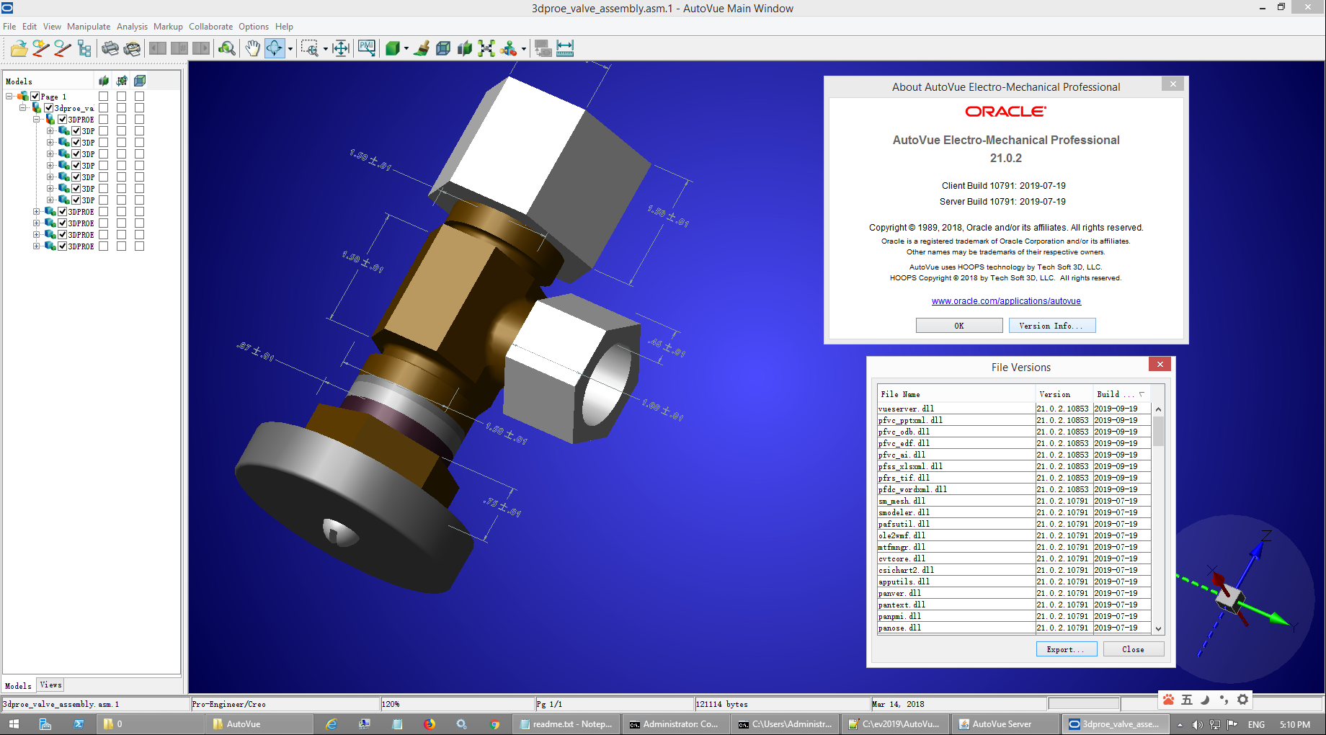Click Export... in File Versions
Image resolution: width=1326 pixels, height=735 pixels.
(x=1067, y=649)
